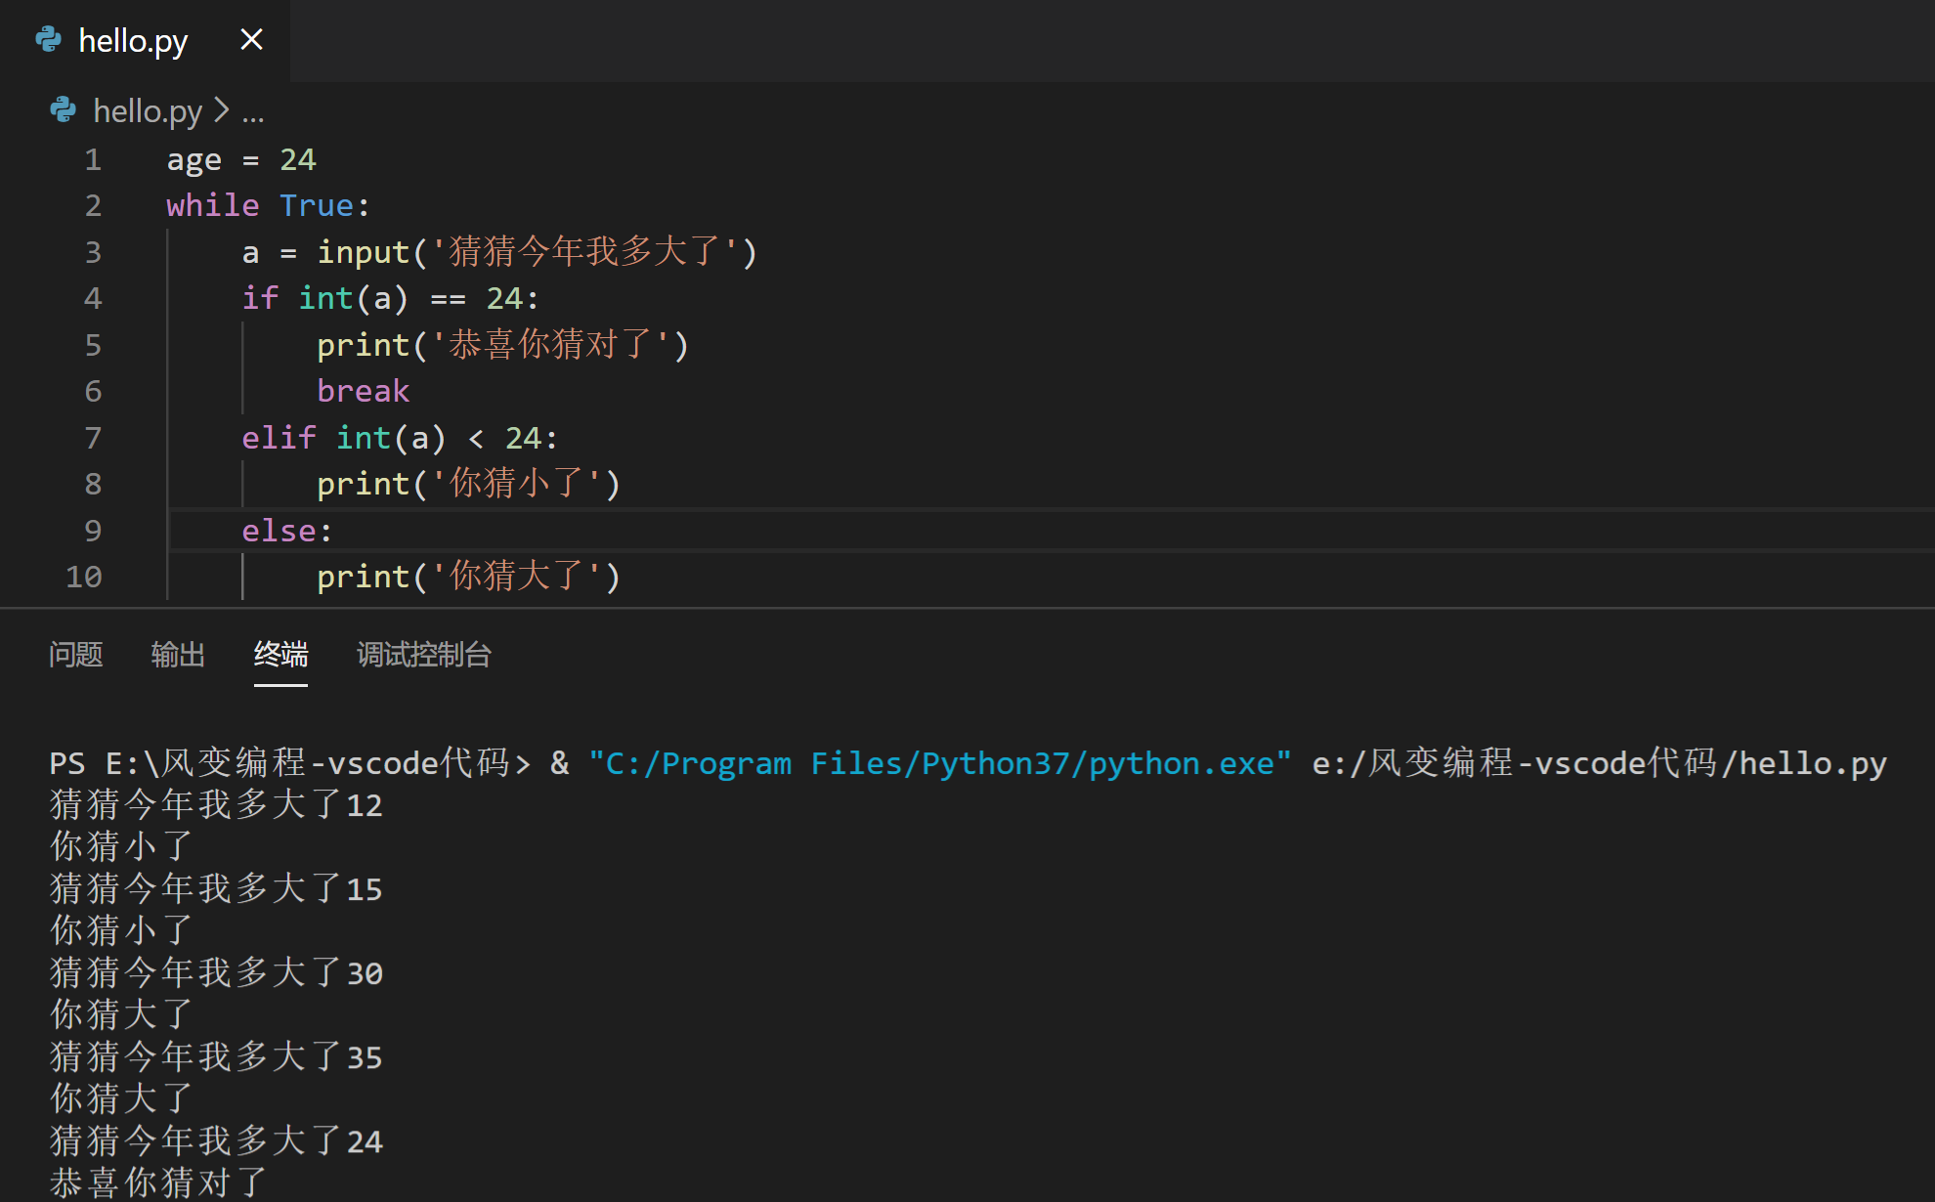Viewport: 1935px width, 1202px height.
Task: Click inside the terminal output area
Action: (x=880, y=977)
